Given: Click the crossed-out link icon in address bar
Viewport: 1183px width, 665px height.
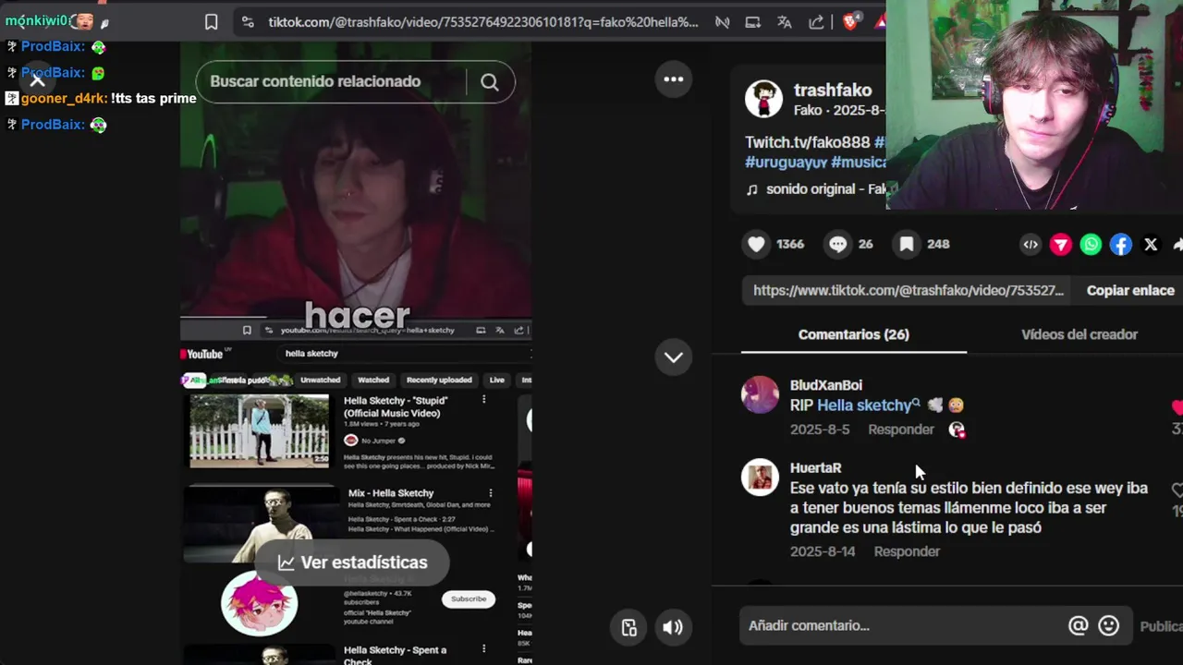Looking at the screenshot, I should tap(722, 22).
